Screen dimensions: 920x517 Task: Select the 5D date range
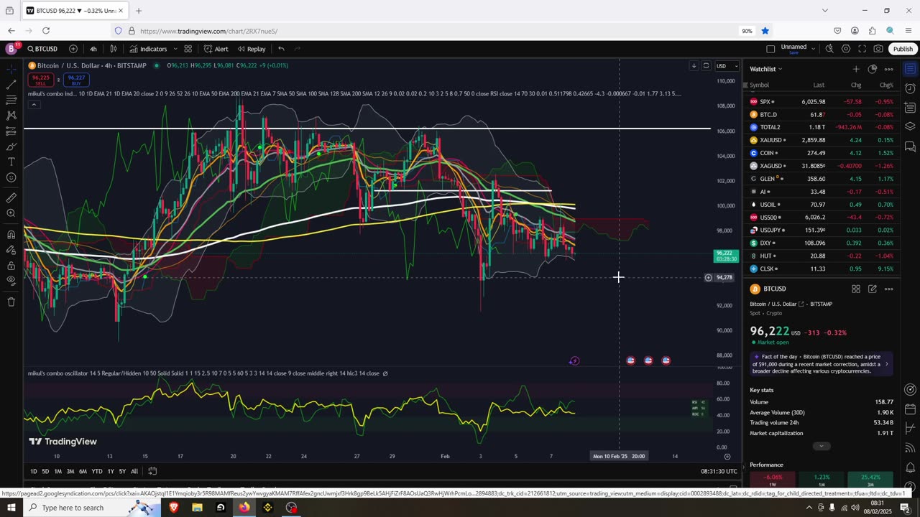click(x=45, y=471)
